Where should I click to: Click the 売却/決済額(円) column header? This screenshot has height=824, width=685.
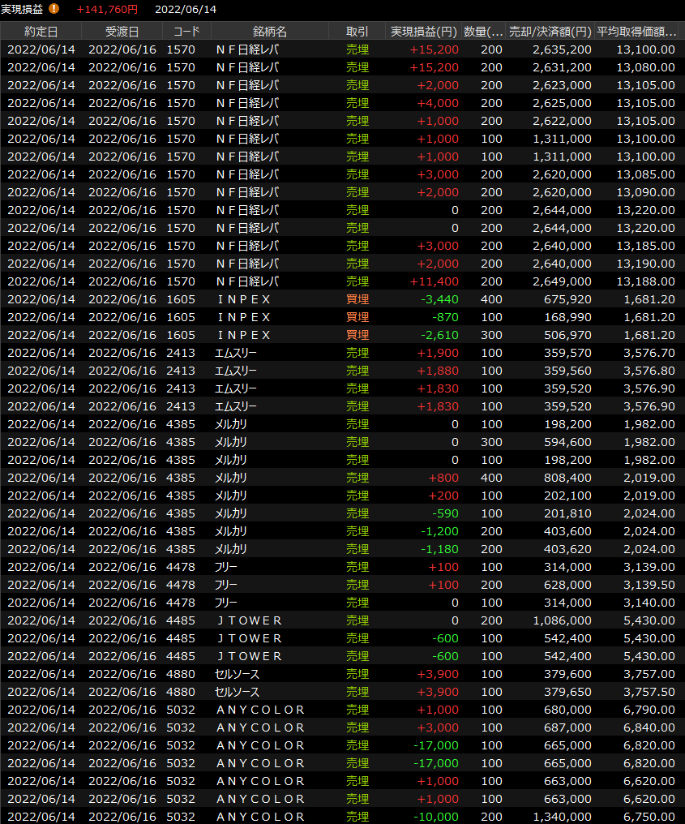(550, 32)
